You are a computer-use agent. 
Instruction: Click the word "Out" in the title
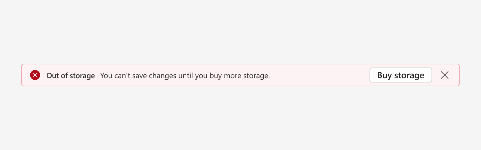click(x=52, y=75)
